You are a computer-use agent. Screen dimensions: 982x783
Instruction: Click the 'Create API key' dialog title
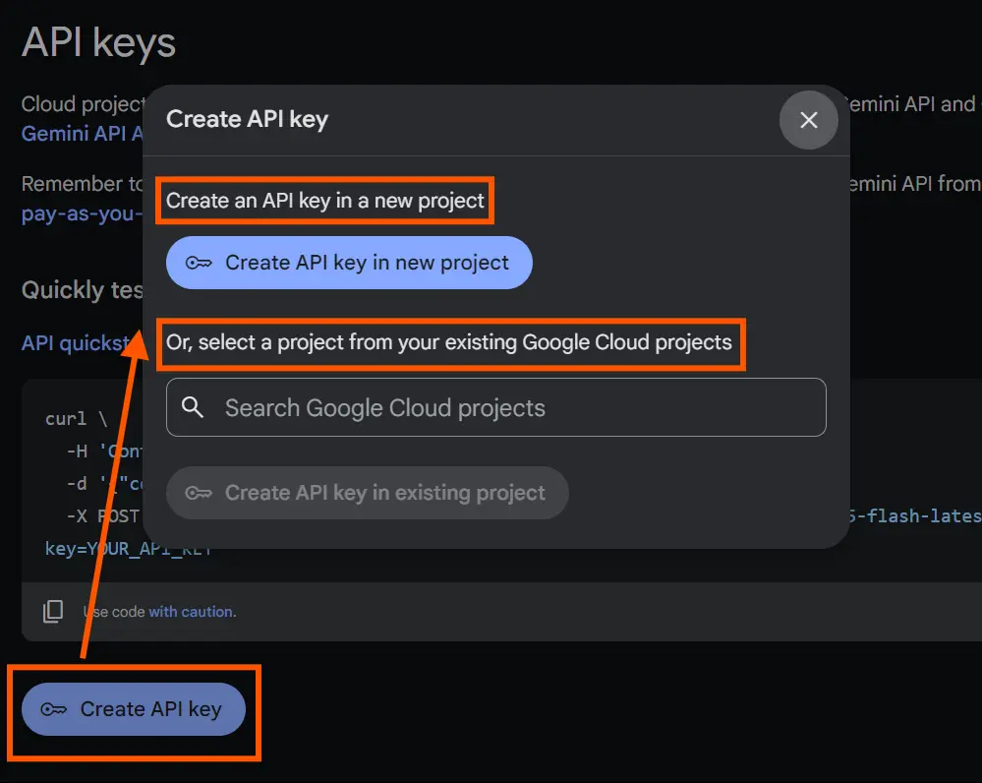tap(247, 119)
